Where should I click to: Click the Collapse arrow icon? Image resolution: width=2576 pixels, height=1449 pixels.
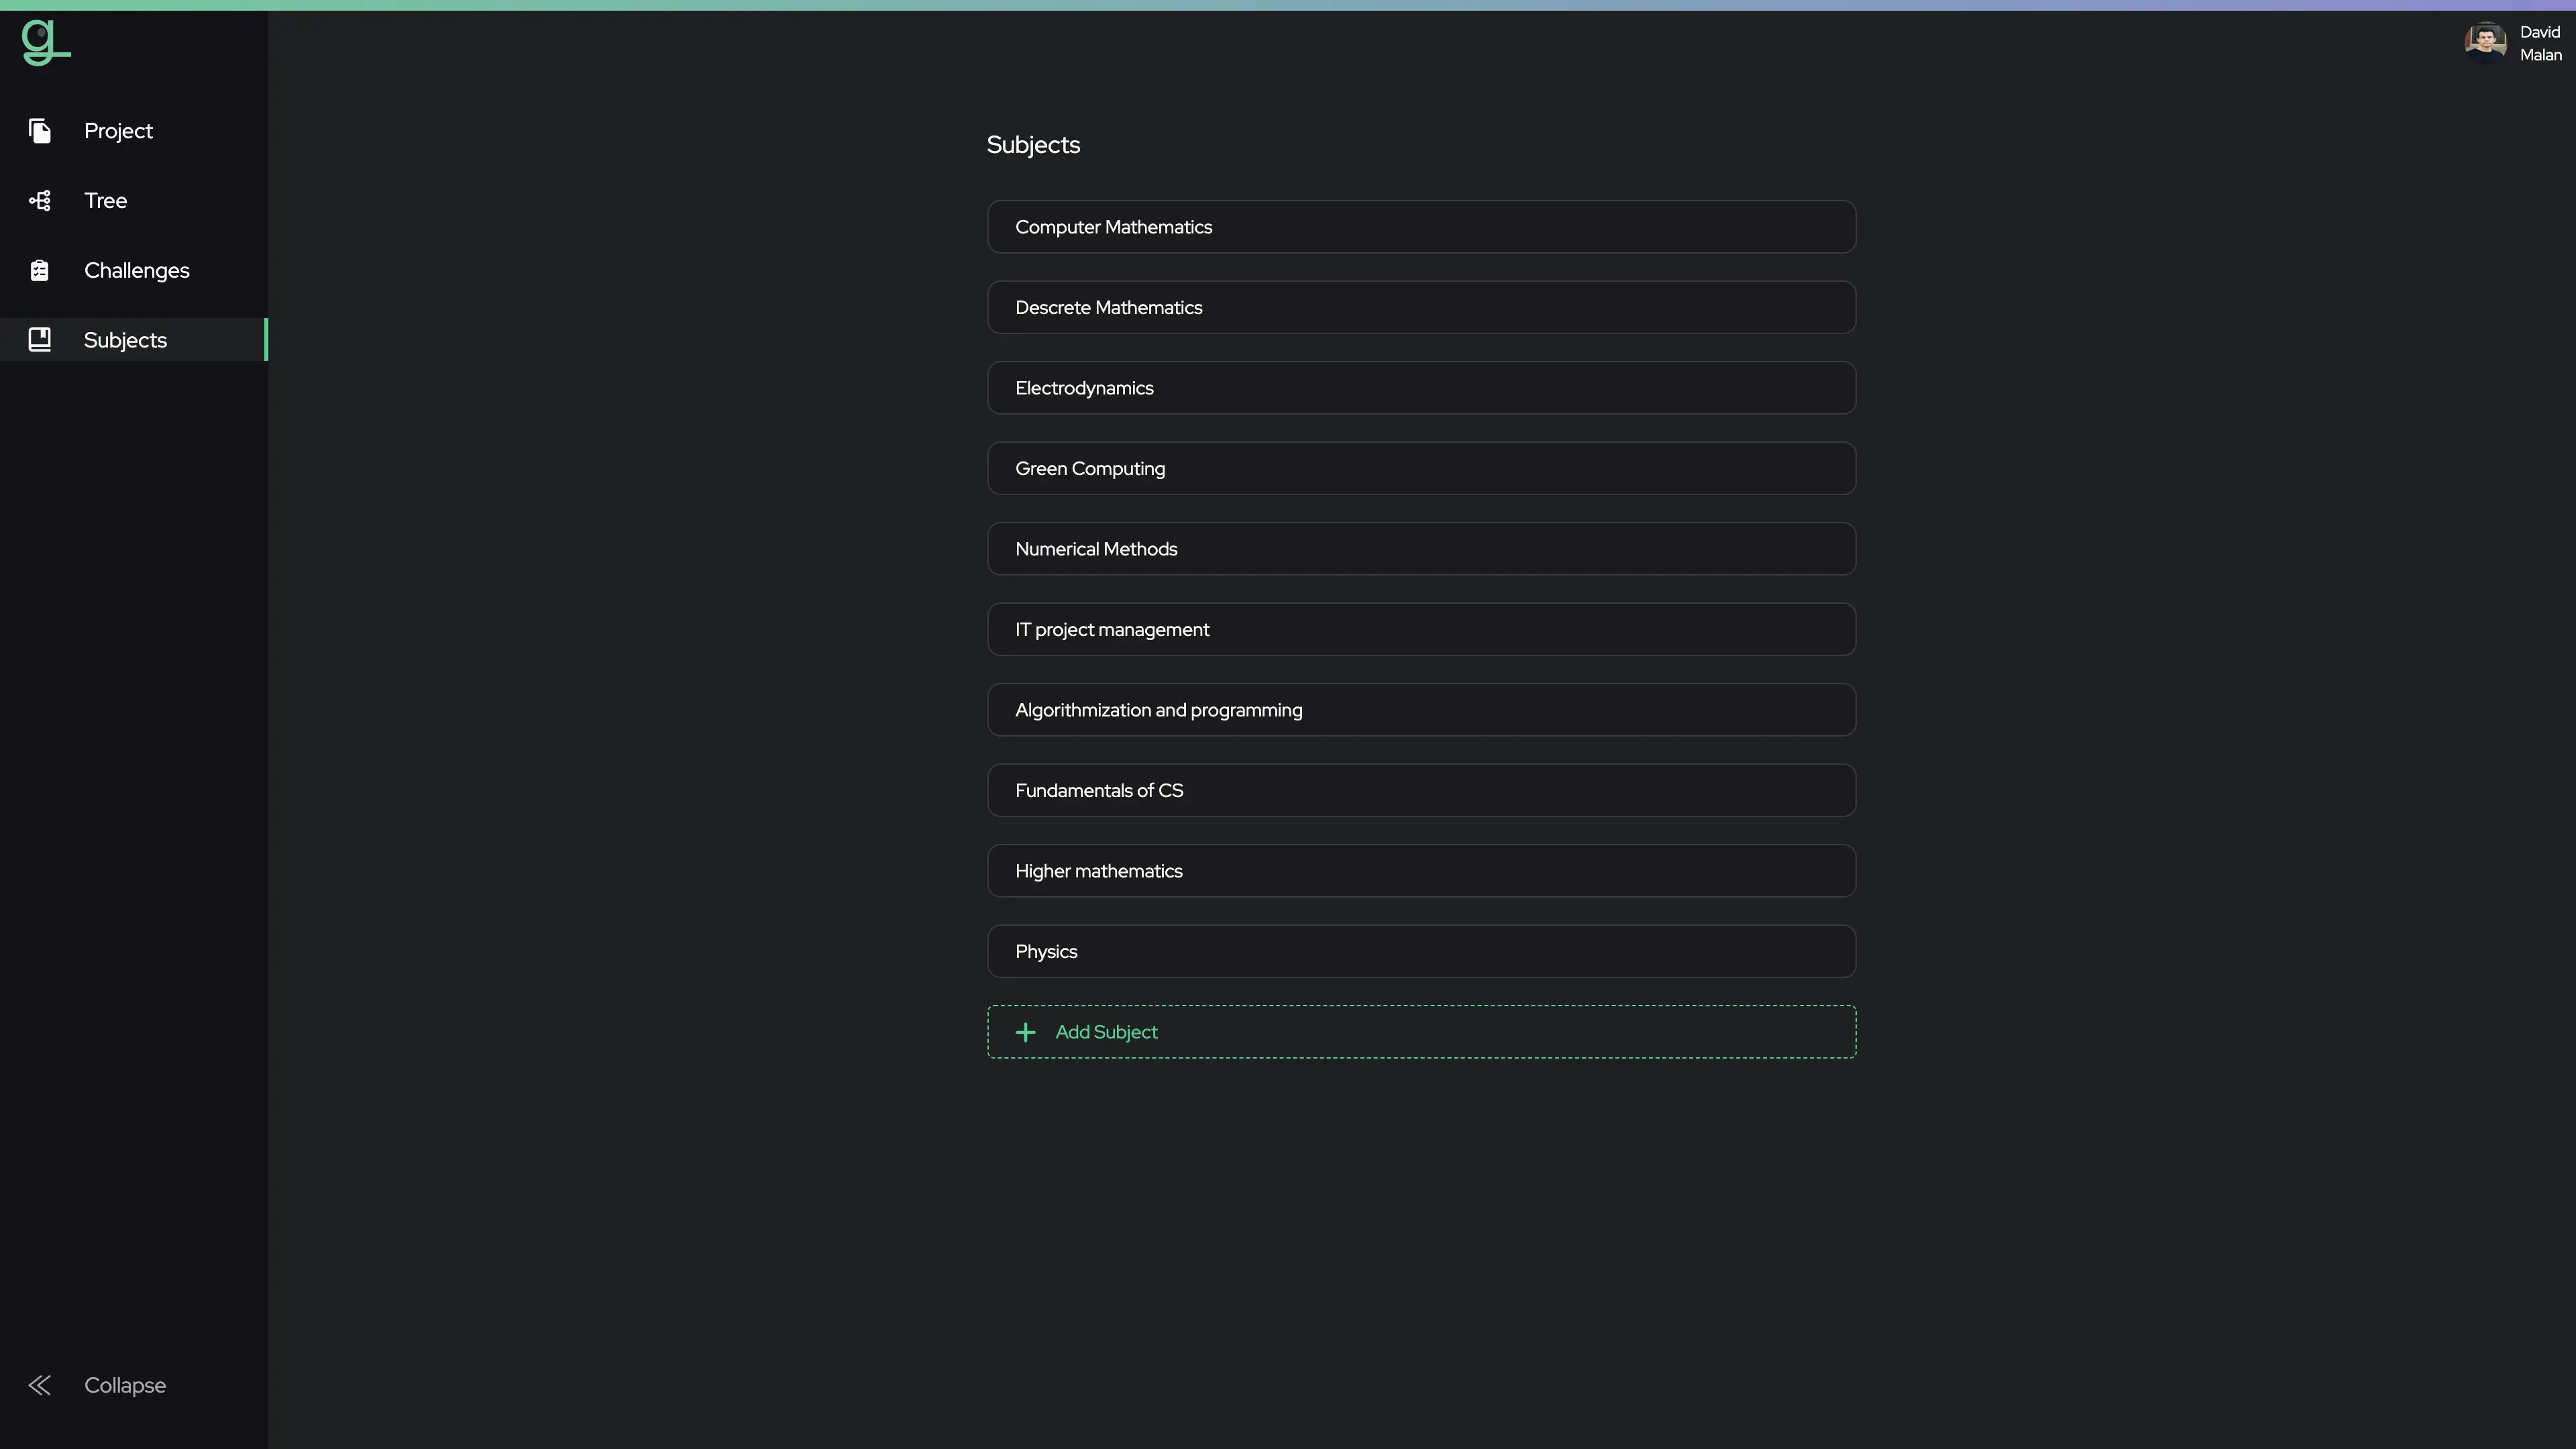click(x=39, y=1385)
